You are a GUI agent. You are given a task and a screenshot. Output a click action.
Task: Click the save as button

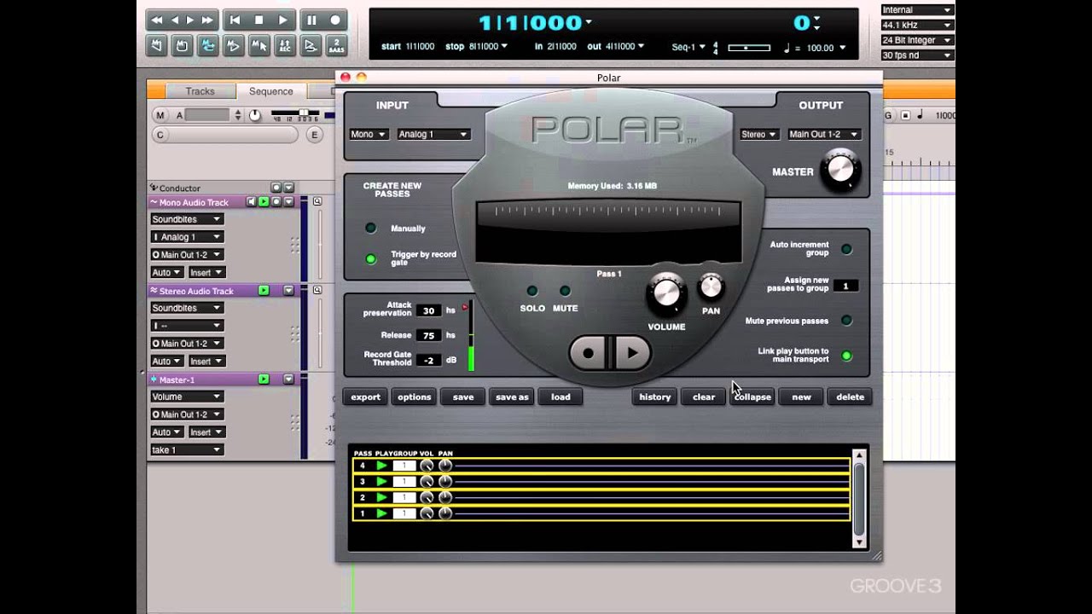point(512,397)
